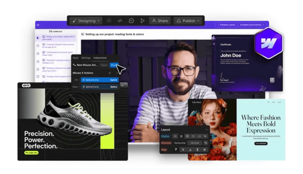
Task: Select Display grid icon in Layout panel
Action: [187, 136]
